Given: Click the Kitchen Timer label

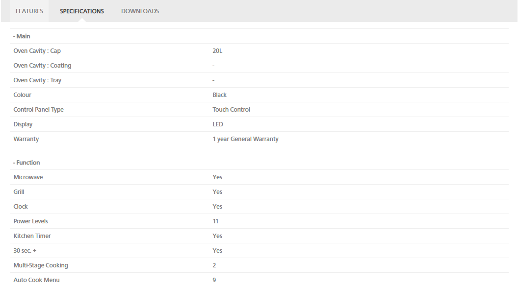Looking at the screenshot, I should click(x=32, y=236).
